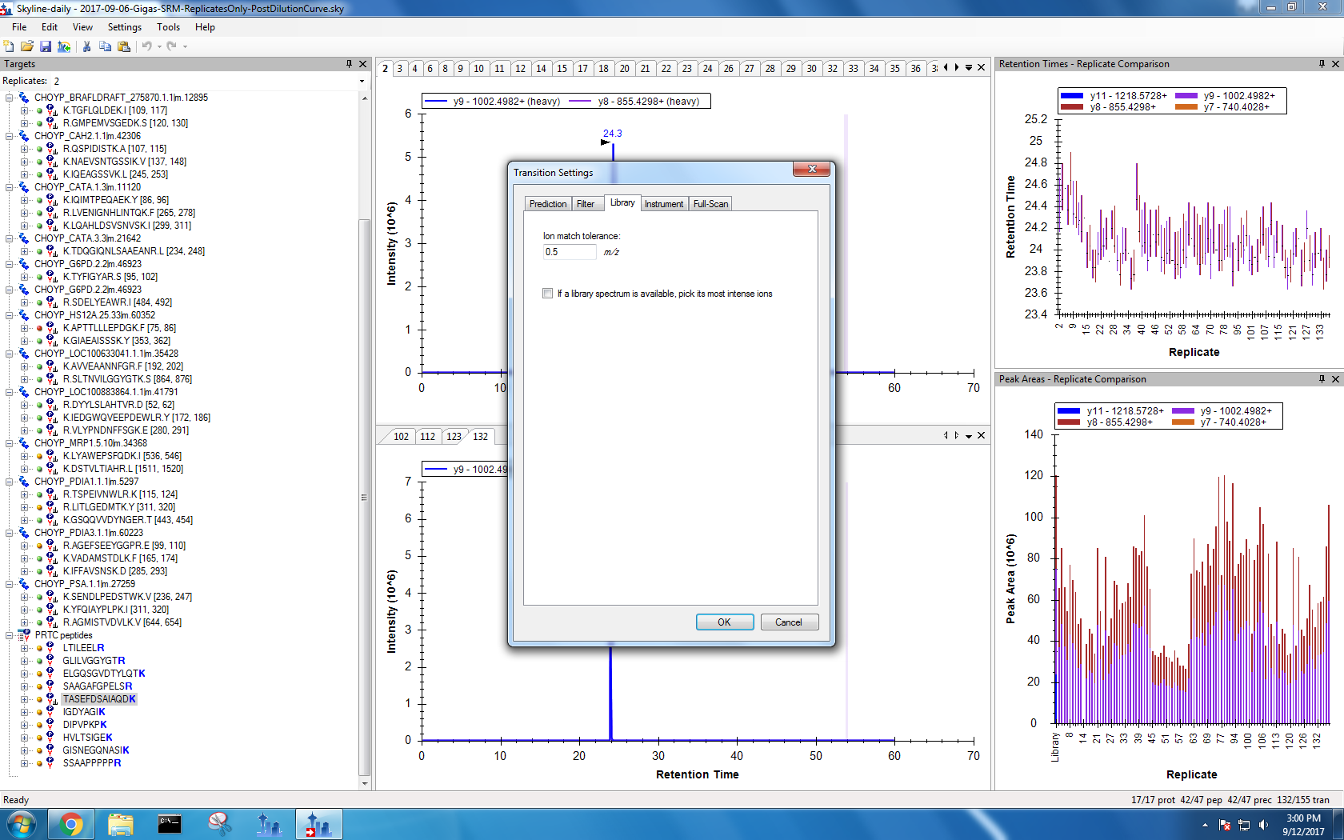Viewport: 1344px width, 840px height.
Task: Pin the Peak Areas panel
Action: coord(1322,379)
